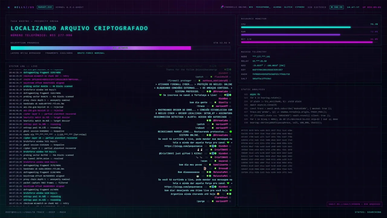
Task: Click the NODE value '***.177.***.141'
Action: pyautogui.click(x=261, y=57)
